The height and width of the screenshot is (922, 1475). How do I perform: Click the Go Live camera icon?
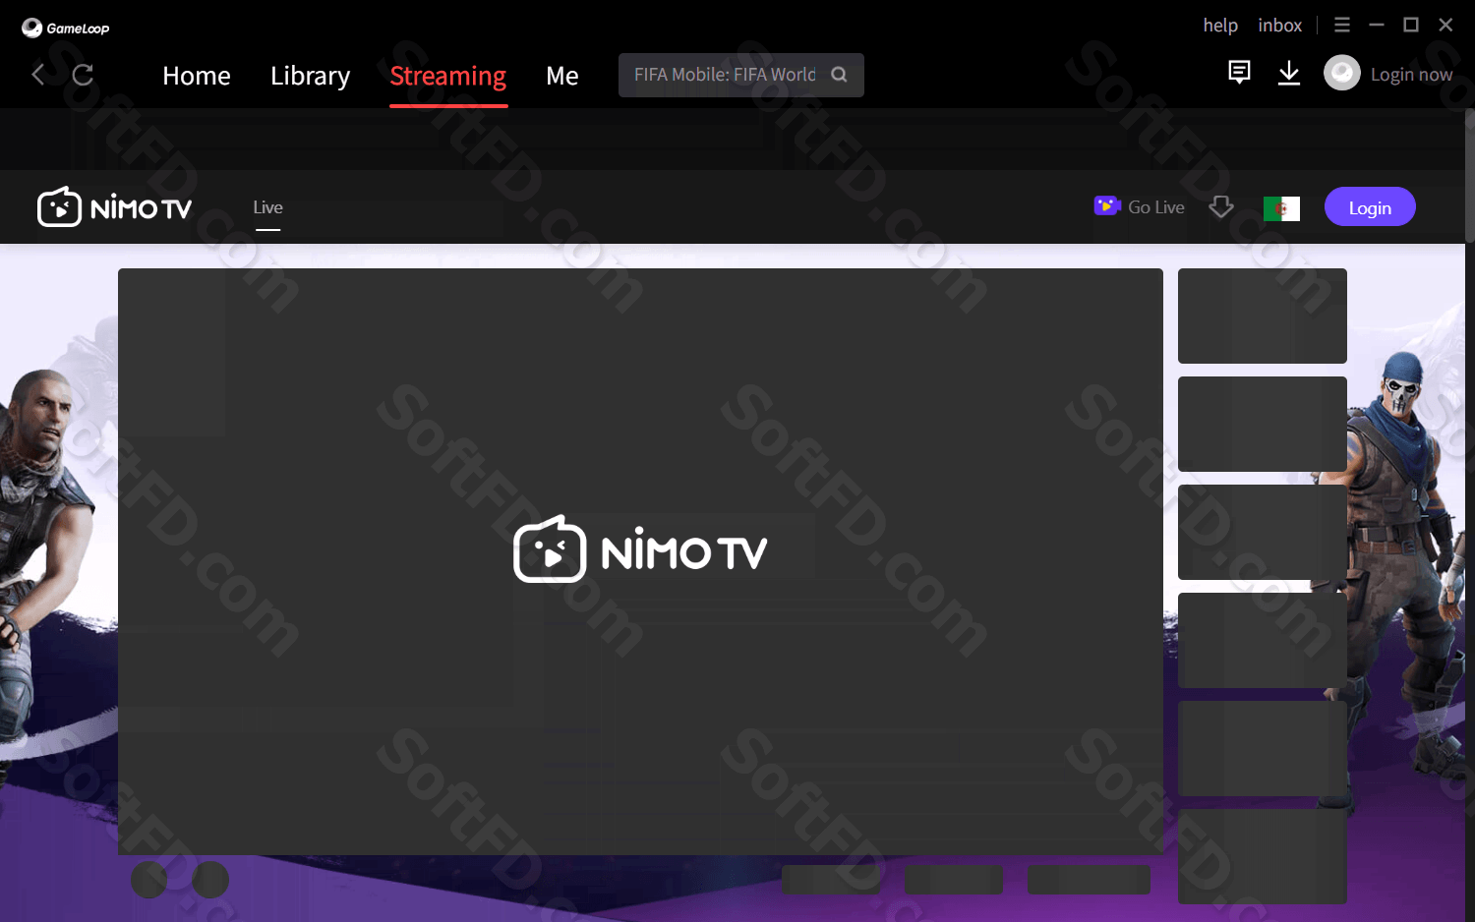point(1107,205)
